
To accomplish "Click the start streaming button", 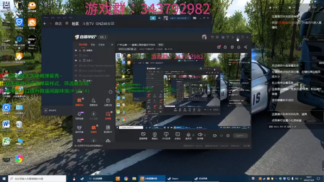I will 240,135.
